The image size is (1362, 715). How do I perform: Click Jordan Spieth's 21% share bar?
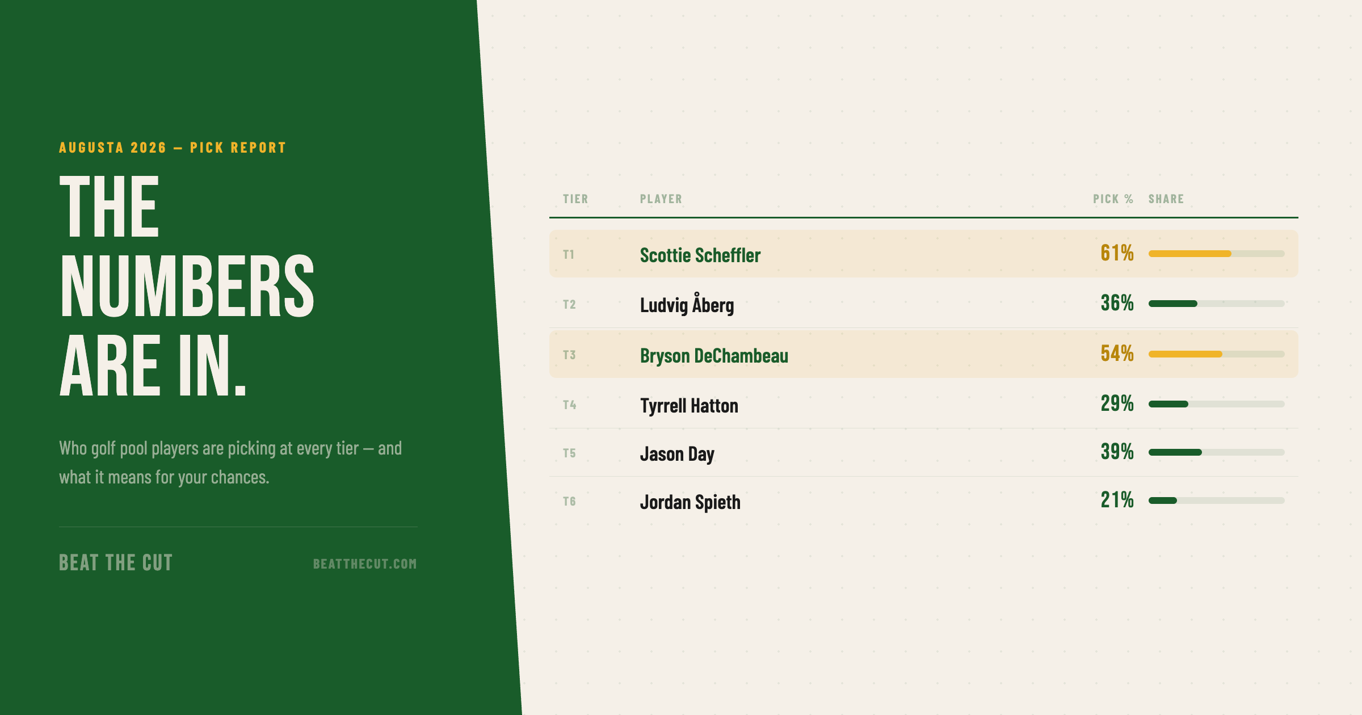(x=1163, y=500)
